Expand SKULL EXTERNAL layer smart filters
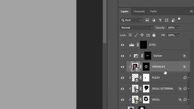Viewport: 194px width, 109px height. pyautogui.click(x=189, y=89)
